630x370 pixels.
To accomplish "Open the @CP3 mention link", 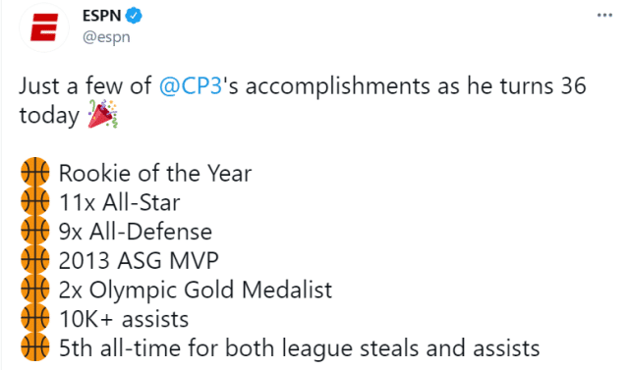I will (x=191, y=86).
